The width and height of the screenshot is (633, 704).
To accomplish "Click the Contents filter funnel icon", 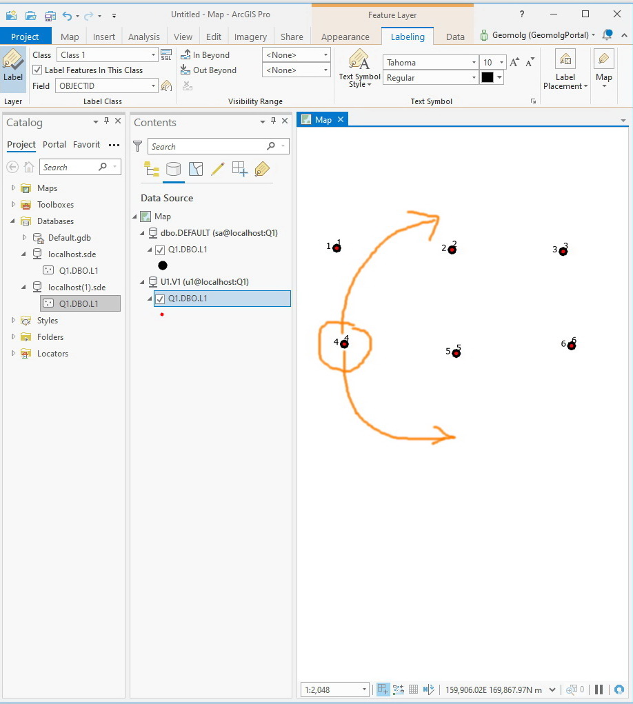I will (x=138, y=146).
